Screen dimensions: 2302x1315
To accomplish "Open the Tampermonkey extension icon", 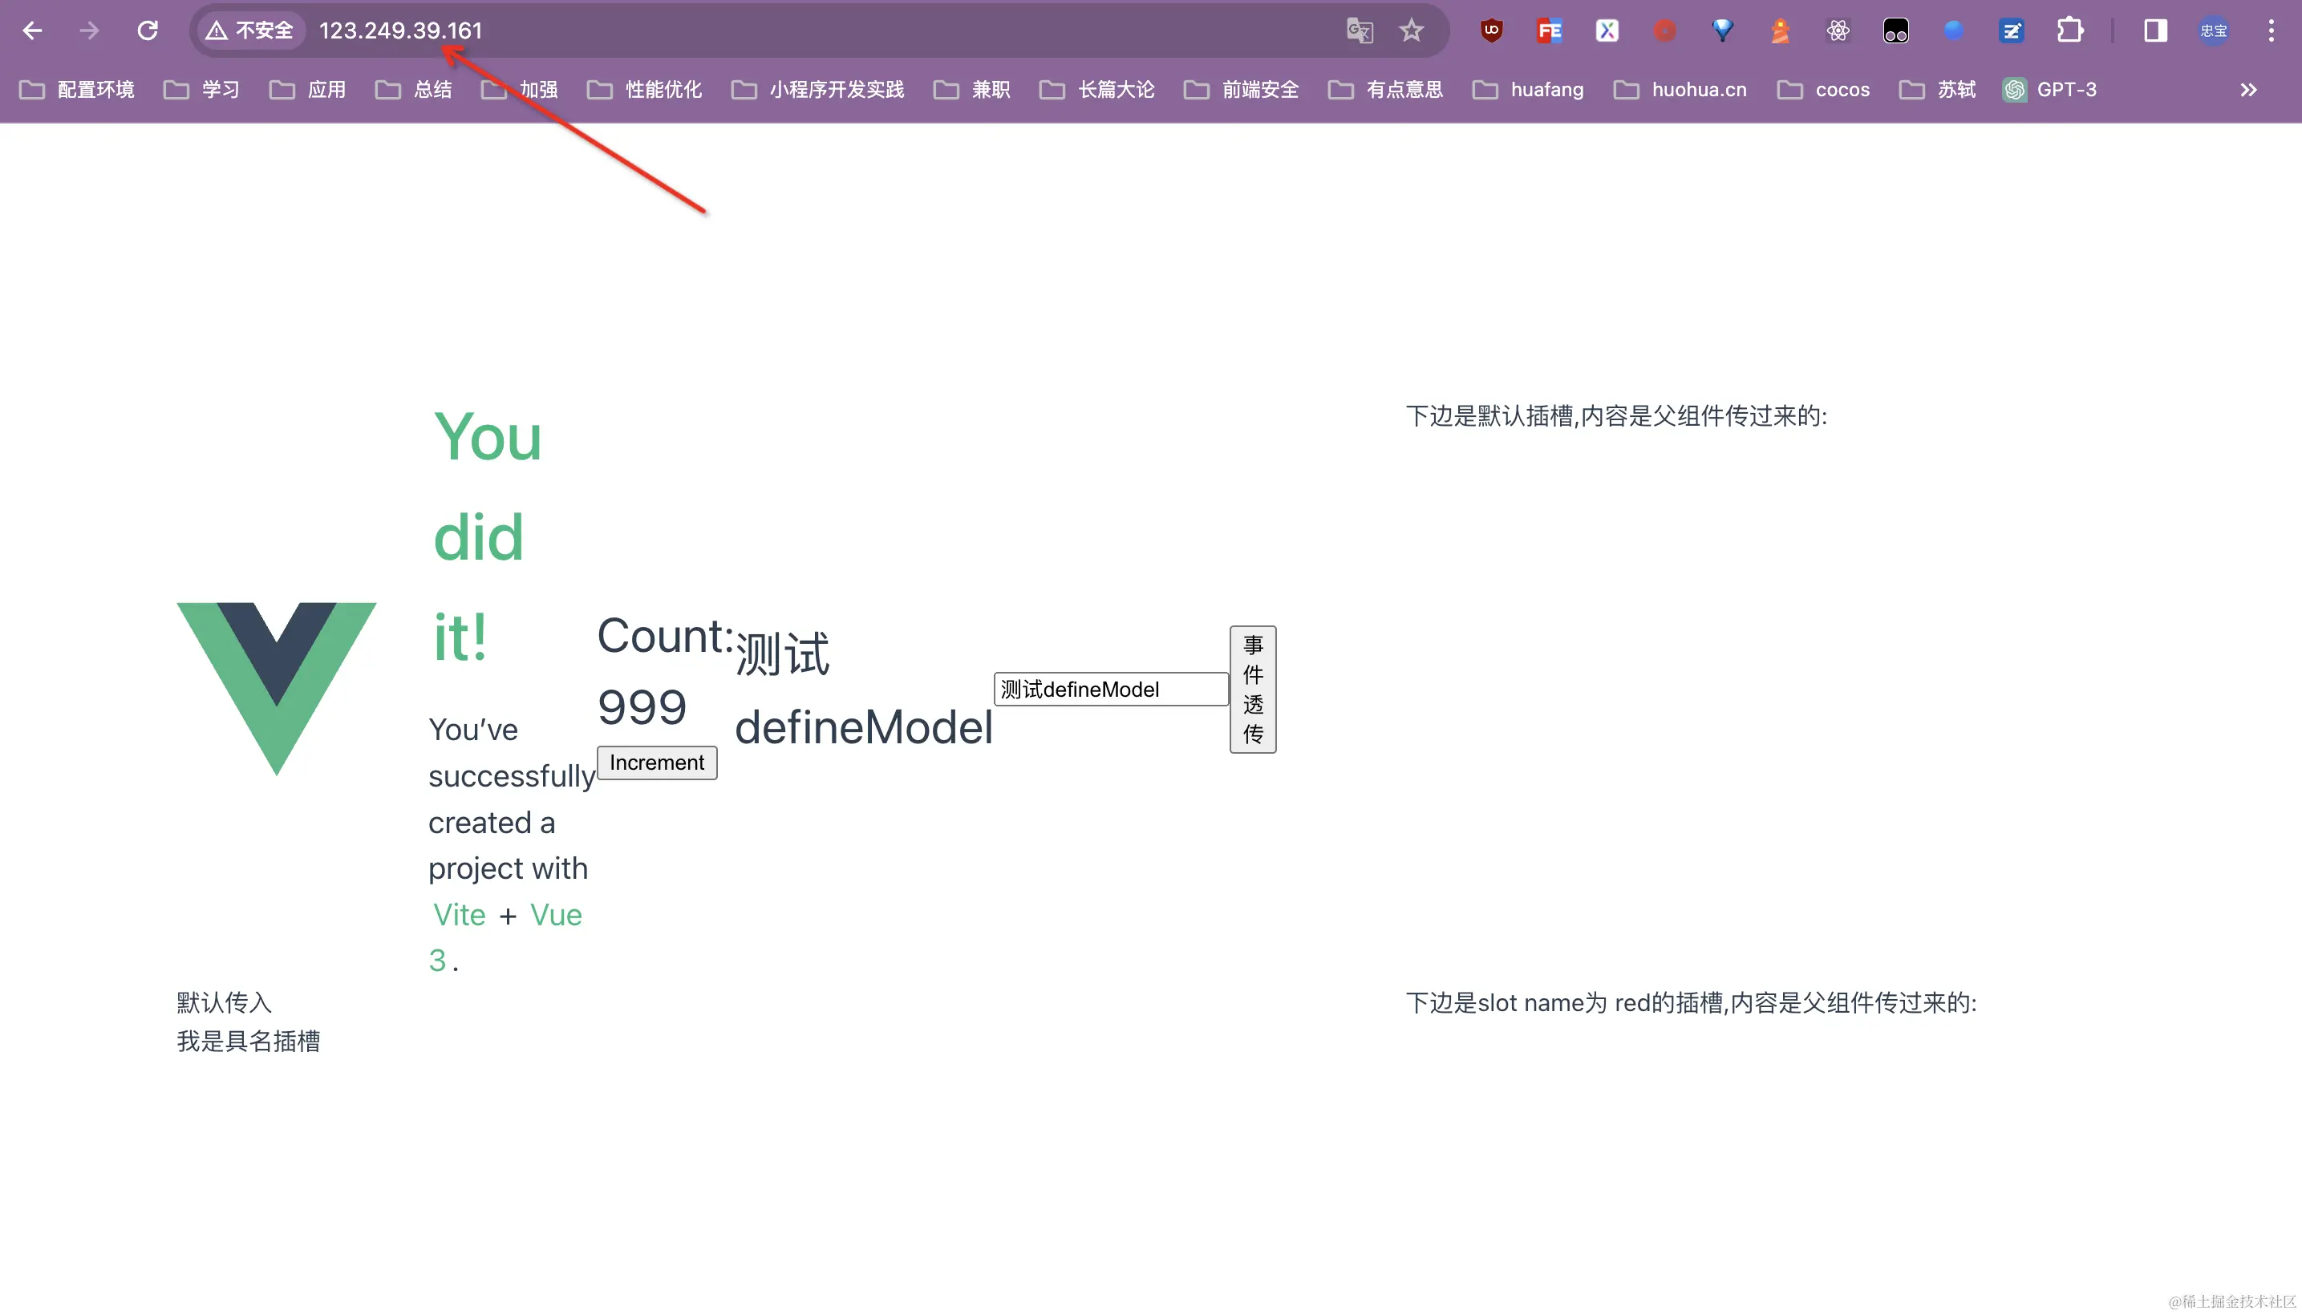I will (x=1895, y=30).
